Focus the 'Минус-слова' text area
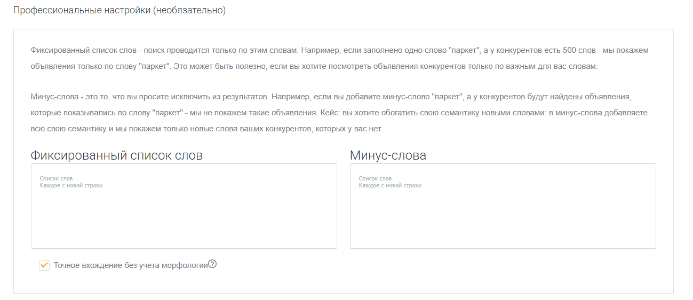This screenshot has width=693, height=300. tap(503, 214)
